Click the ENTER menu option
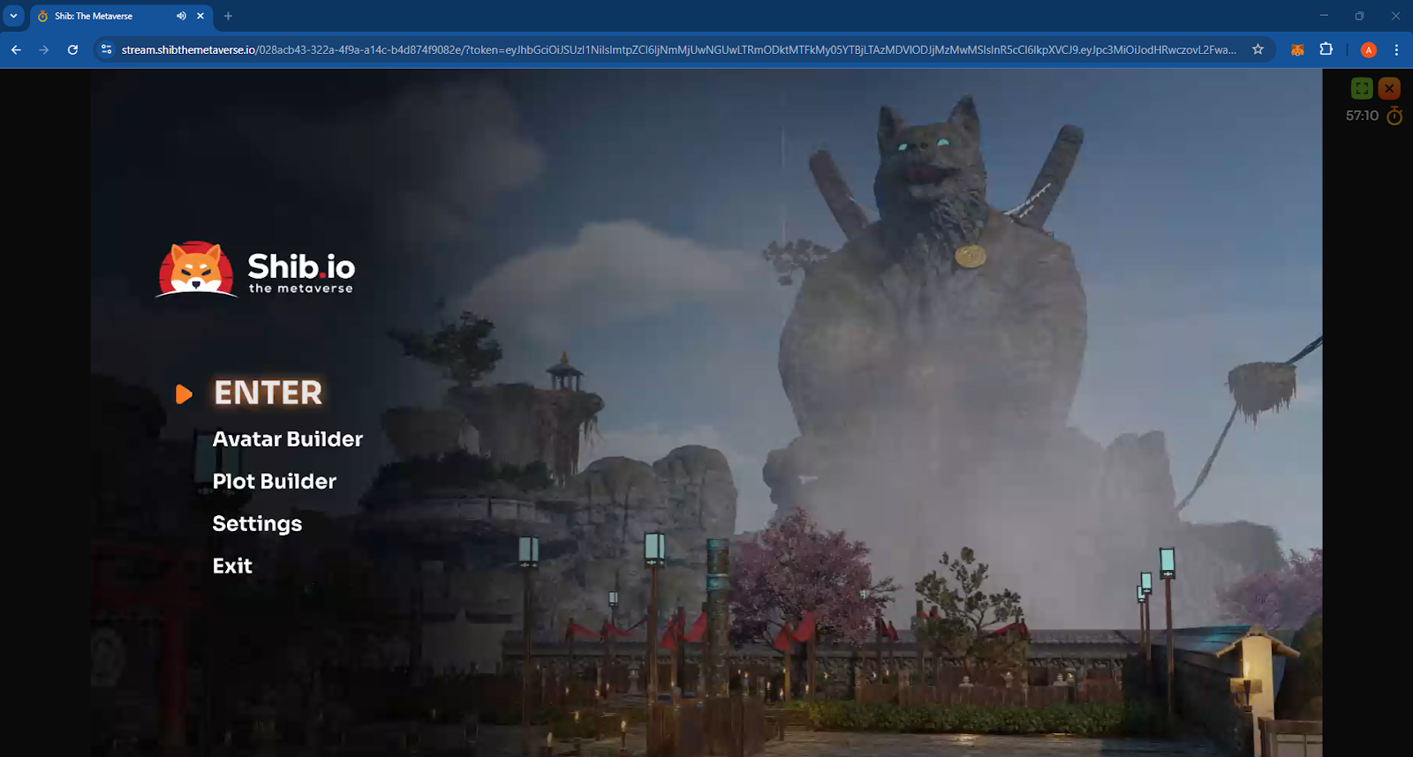 point(268,393)
